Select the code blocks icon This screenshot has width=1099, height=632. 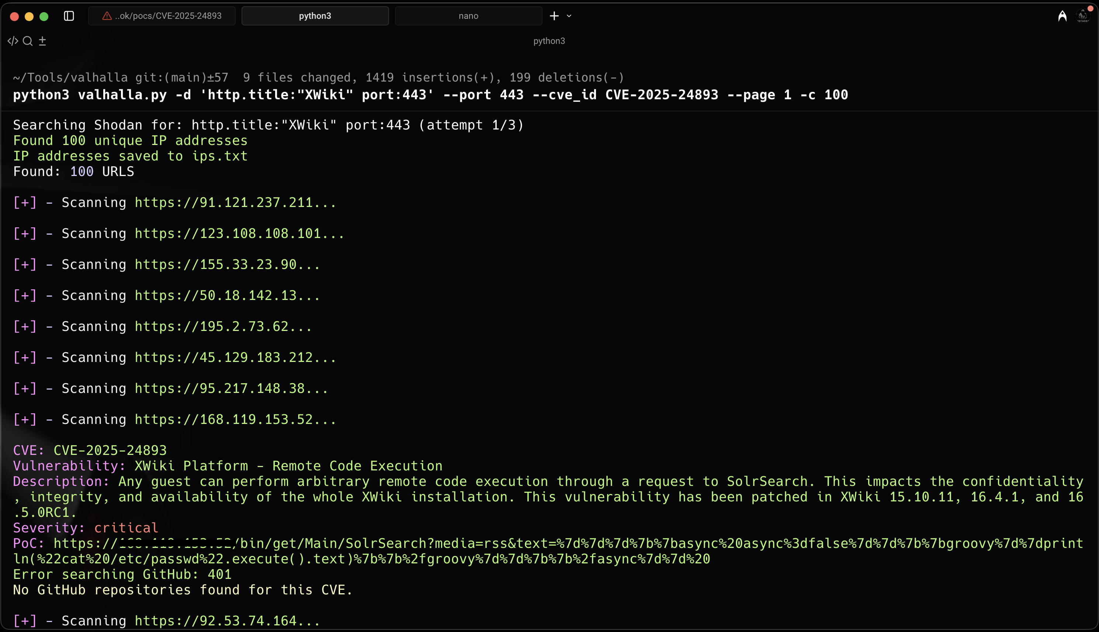[x=13, y=40]
